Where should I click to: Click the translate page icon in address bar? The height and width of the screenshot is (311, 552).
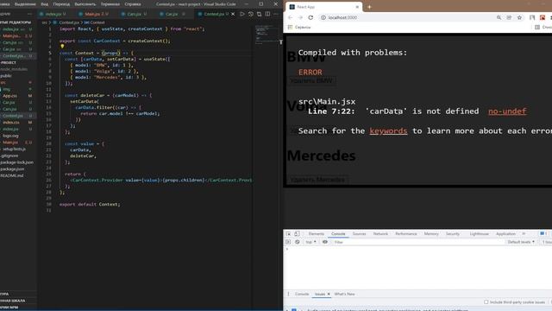(509, 17)
